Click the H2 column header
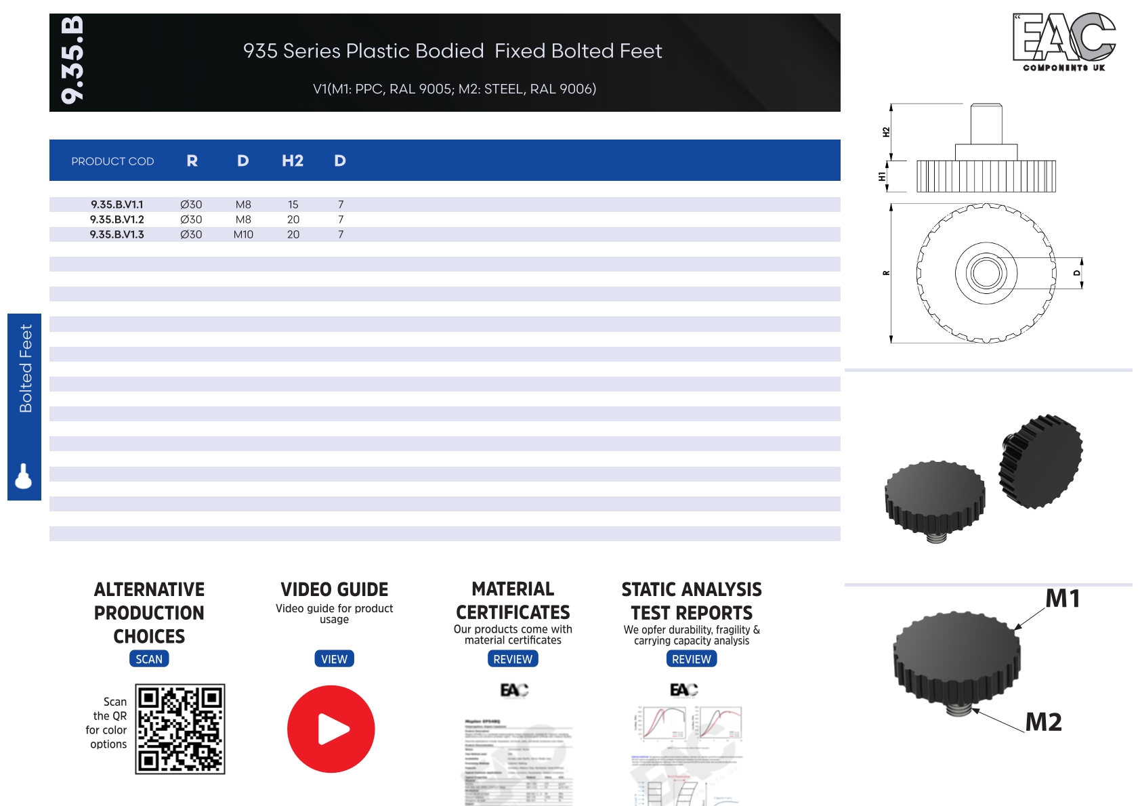This screenshot has width=1140, height=806. click(x=293, y=161)
